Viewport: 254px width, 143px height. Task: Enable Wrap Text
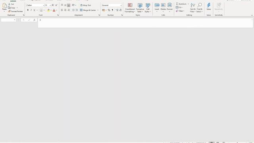click(86, 5)
